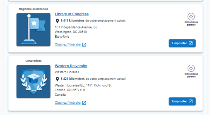Click the Library of Congress flag thumbnail
Image resolution: width=210 pixels, height=115 pixels.
click(34, 30)
